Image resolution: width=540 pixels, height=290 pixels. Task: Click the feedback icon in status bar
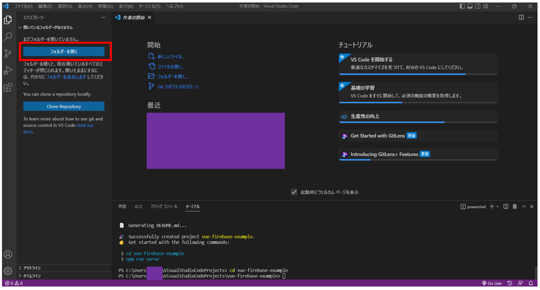point(521,283)
